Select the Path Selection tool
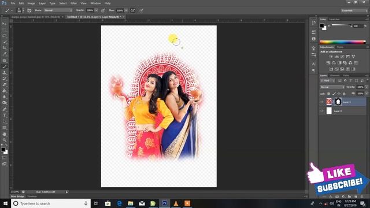 point(4,121)
